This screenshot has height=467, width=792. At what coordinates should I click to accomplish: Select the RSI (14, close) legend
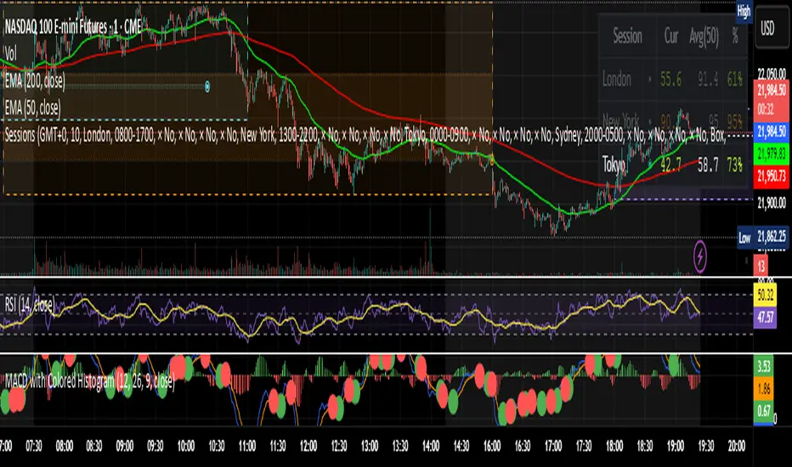pyautogui.click(x=30, y=305)
